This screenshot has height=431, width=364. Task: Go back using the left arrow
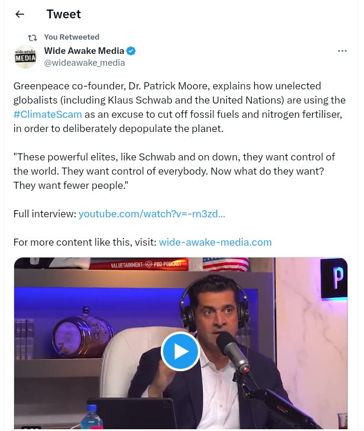pos(19,14)
